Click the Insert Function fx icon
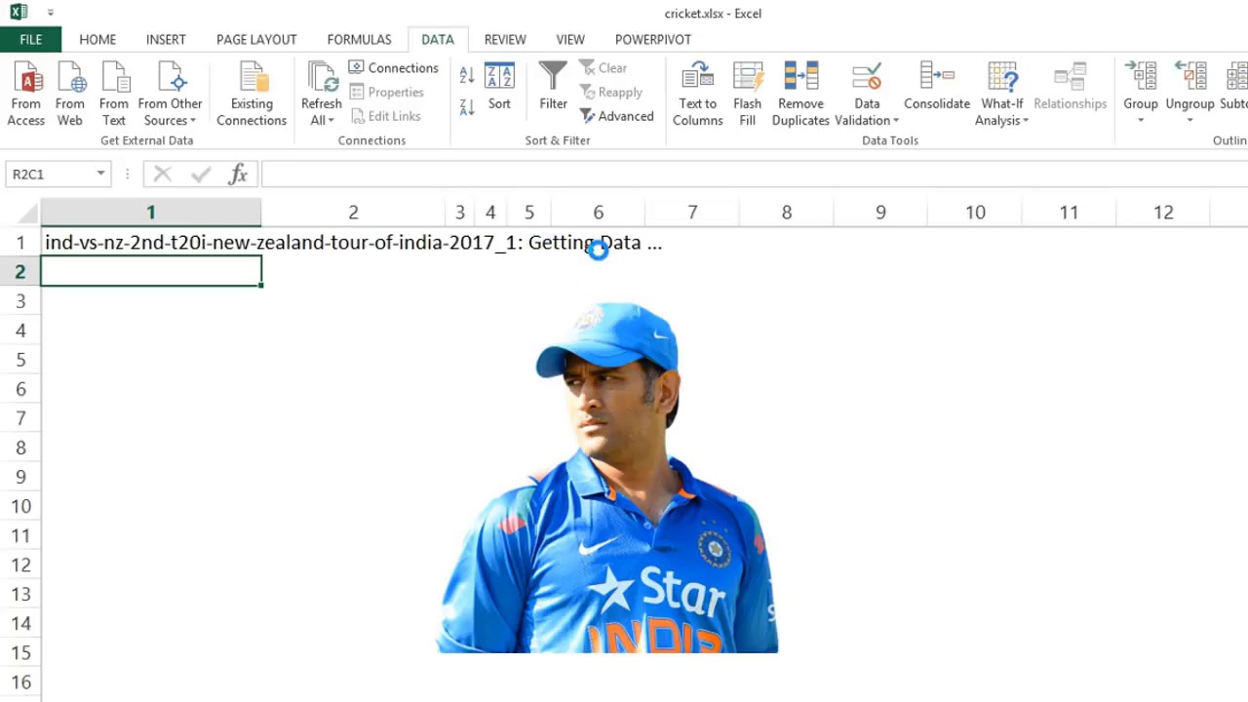Image resolution: width=1248 pixels, height=702 pixels. tap(237, 175)
